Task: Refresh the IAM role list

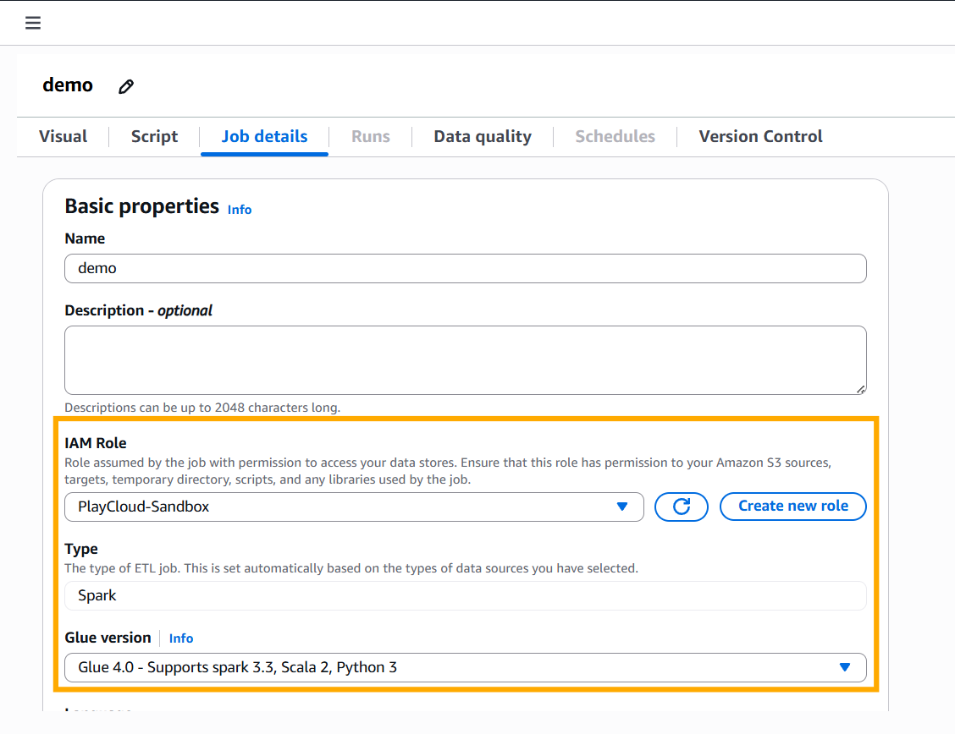Action: 681,507
